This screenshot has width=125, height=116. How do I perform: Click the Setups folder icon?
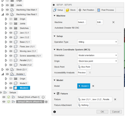point(5,92)
